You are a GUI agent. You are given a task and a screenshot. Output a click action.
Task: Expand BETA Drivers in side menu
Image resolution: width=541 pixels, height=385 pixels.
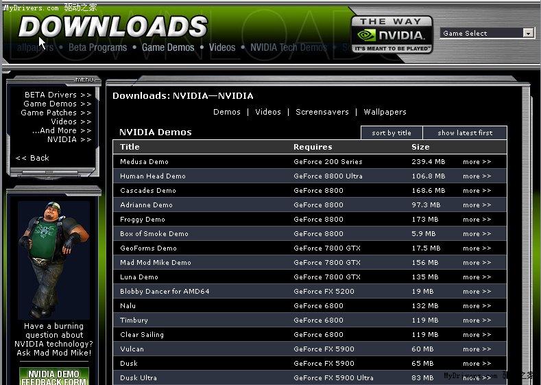coord(58,95)
